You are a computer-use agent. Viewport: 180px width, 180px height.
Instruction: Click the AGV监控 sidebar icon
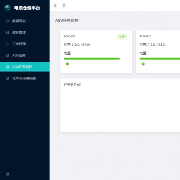tap(7, 55)
